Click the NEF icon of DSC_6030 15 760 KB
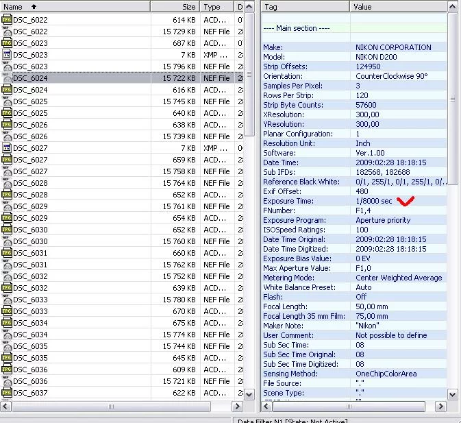 [x=7, y=241]
